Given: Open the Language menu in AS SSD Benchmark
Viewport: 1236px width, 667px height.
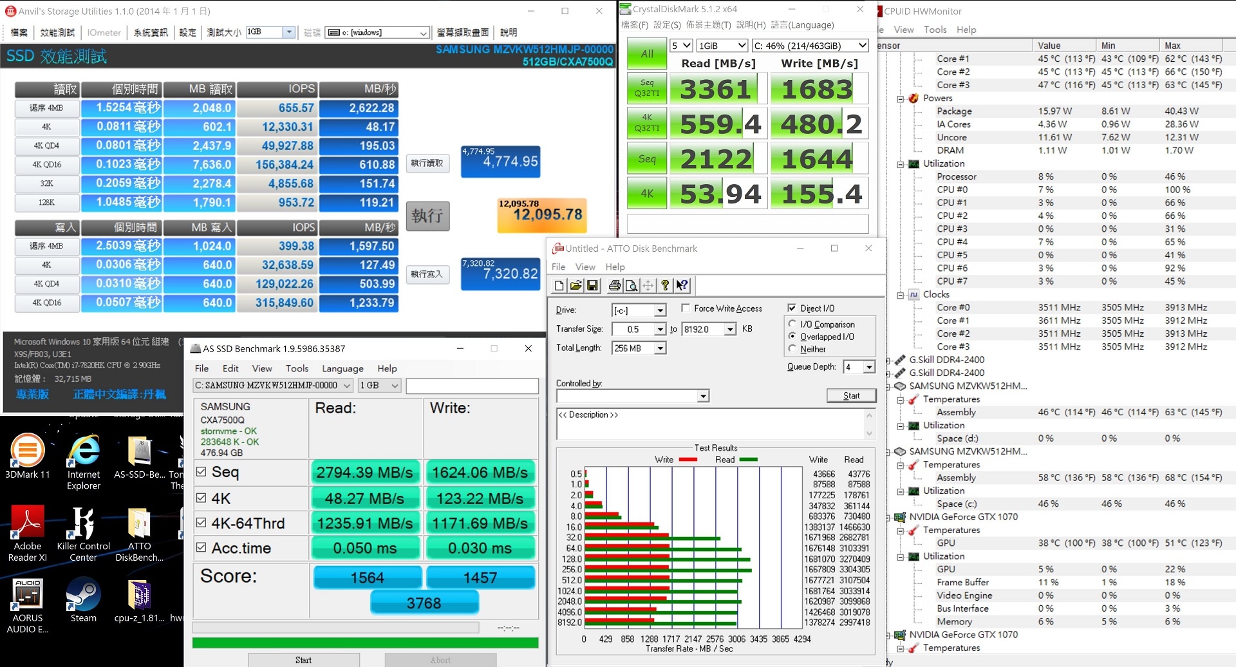Looking at the screenshot, I should tap(342, 369).
